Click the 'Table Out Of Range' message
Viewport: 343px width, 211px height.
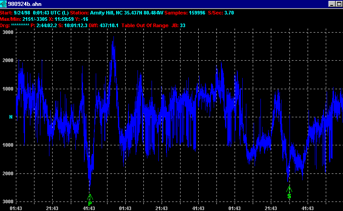145,25
